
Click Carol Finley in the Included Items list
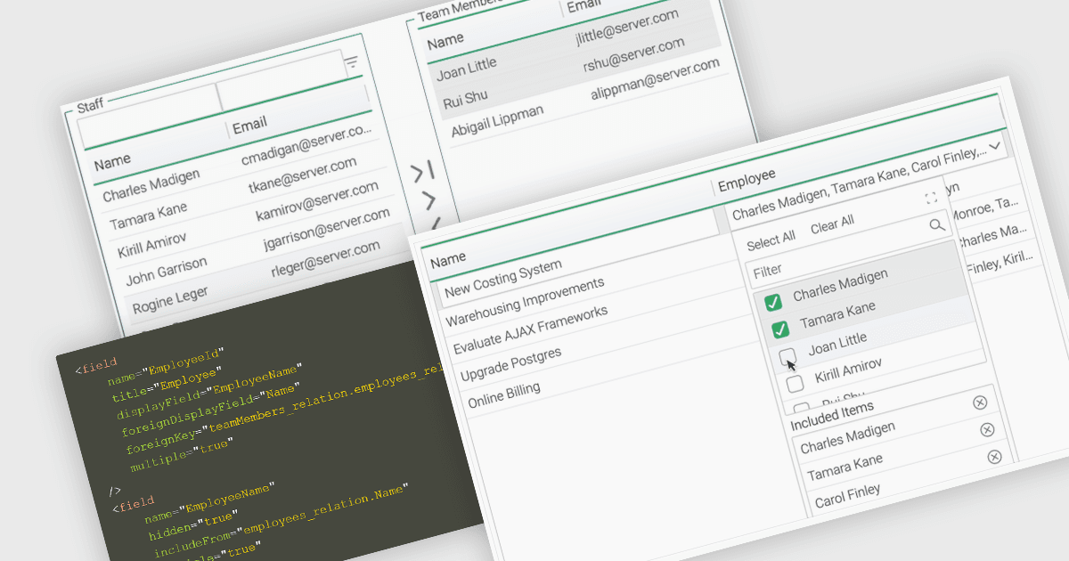847,497
